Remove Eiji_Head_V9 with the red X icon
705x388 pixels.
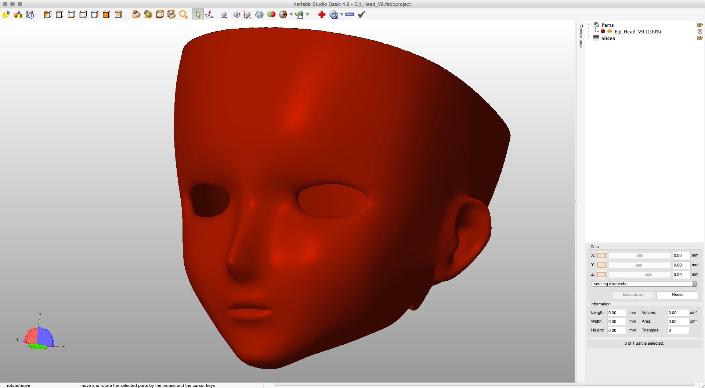[700, 32]
